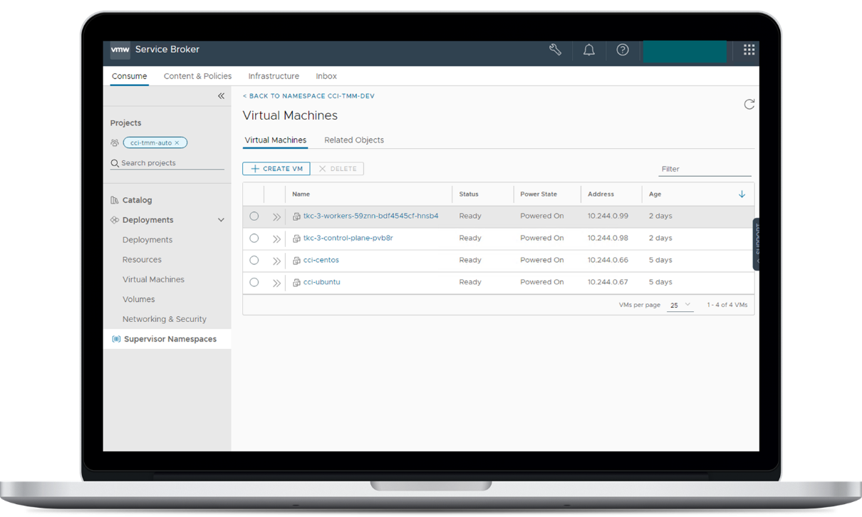
Task: Select radio button for cci-ubuntu VM
Action: click(254, 283)
